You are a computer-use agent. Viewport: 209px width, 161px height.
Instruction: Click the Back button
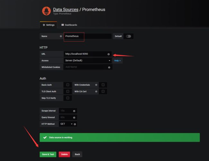pyautogui.click(x=77, y=154)
